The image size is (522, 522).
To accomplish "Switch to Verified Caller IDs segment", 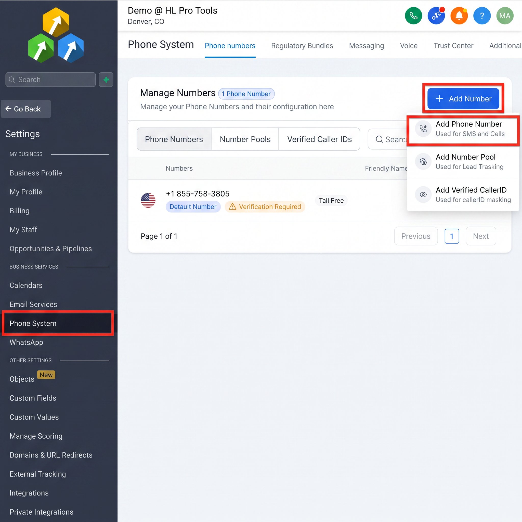I will point(319,139).
